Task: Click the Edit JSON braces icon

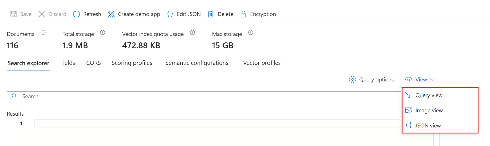Action: (x=170, y=14)
